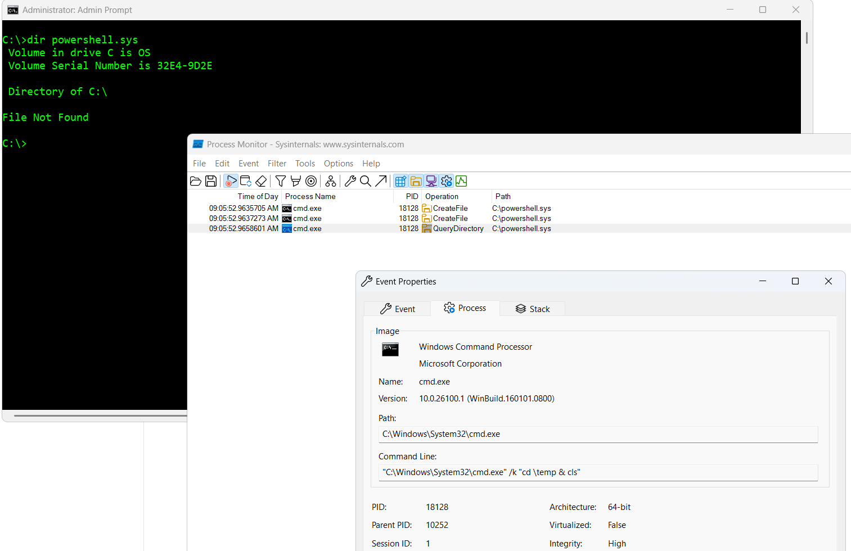The width and height of the screenshot is (851, 551).
Task: Open the Help menu
Action: (371, 164)
